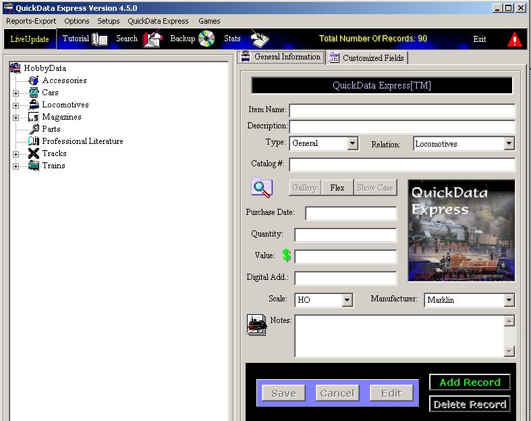Expand the Locomotives tree node
The height and width of the screenshot is (421, 531).
[x=16, y=105]
